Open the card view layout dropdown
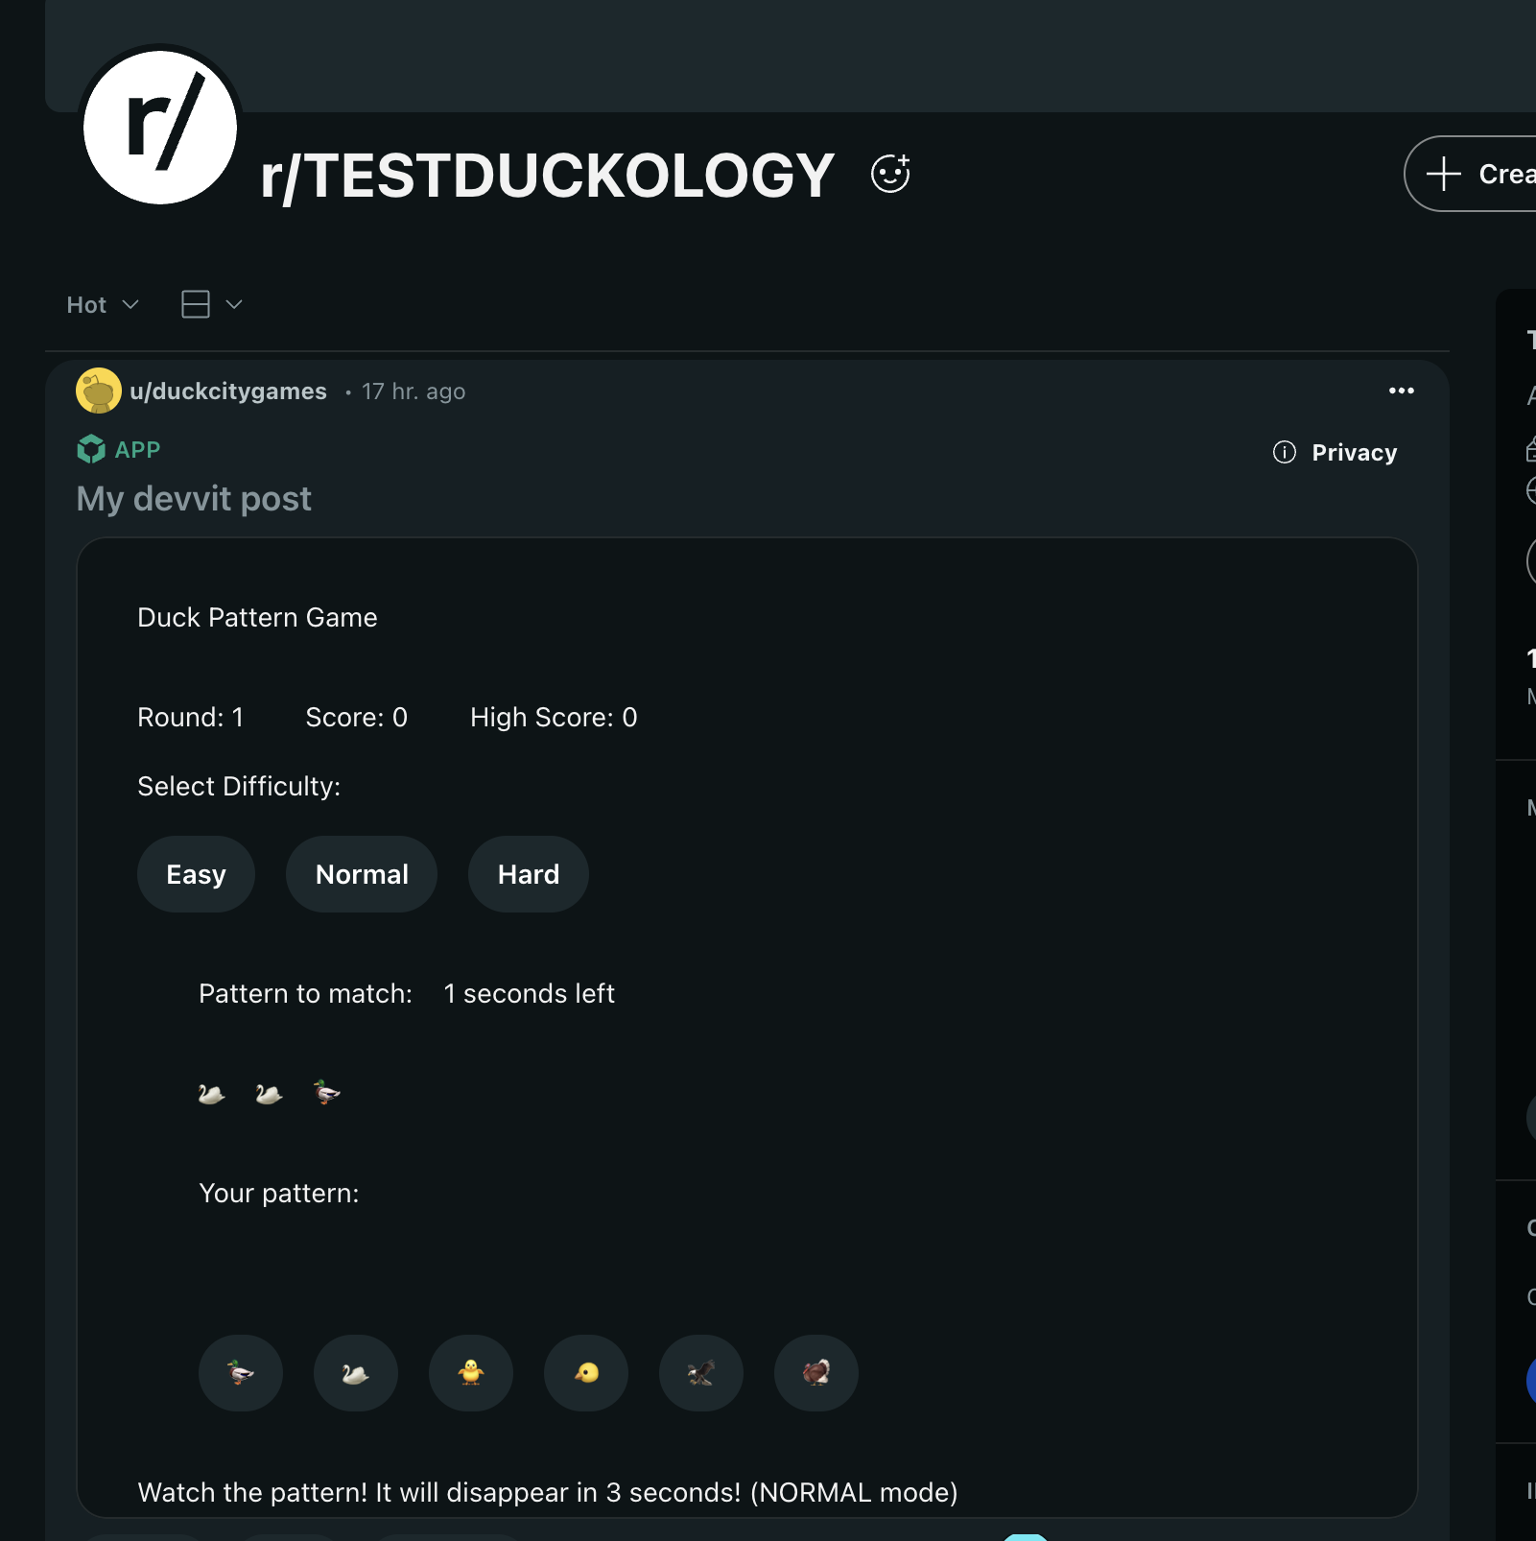The image size is (1536, 1541). click(212, 304)
